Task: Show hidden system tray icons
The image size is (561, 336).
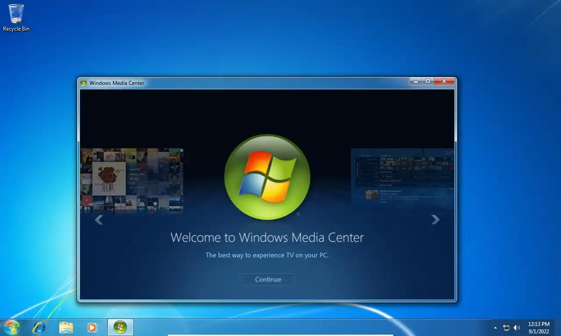Action: coord(496,328)
